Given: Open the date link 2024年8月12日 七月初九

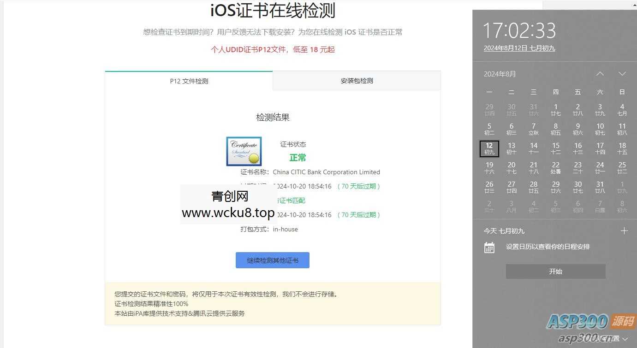Looking at the screenshot, I should (520, 47).
